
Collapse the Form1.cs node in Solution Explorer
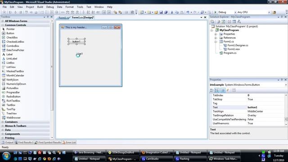tap(216, 42)
